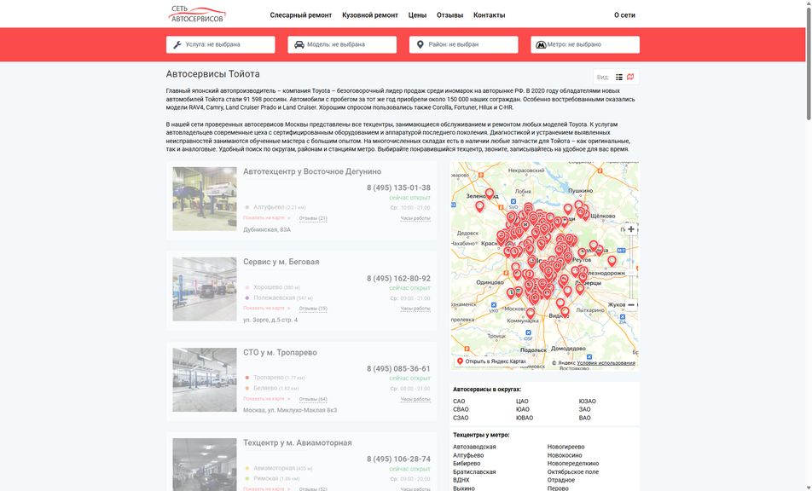
Task: Open Автотехцентр у Восточное Дегунино title
Action: click(x=312, y=171)
